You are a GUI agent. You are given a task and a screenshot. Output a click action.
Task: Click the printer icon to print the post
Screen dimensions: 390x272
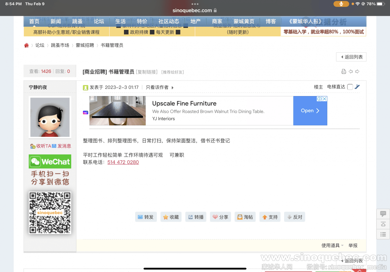coord(343,72)
